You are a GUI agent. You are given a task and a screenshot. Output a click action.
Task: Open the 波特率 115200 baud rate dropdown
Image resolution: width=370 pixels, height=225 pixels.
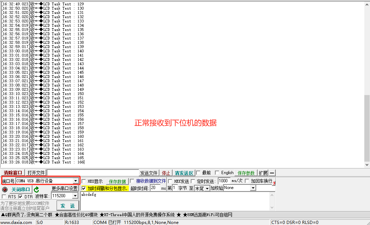(75, 196)
